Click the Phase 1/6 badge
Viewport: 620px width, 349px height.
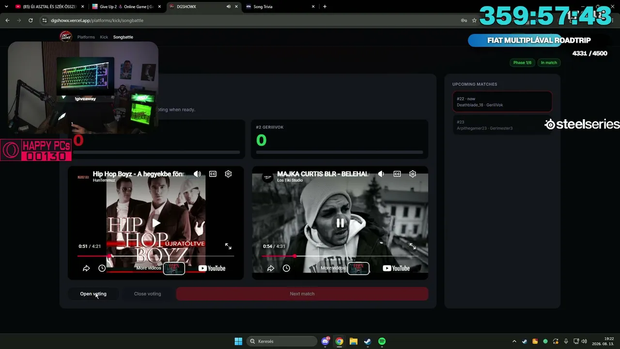pos(522,63)
